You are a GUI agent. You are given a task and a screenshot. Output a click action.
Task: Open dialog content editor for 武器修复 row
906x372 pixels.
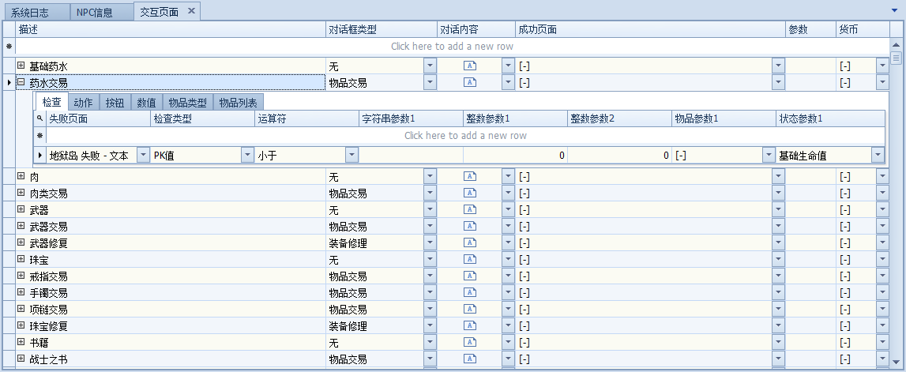tap(469, 243)
